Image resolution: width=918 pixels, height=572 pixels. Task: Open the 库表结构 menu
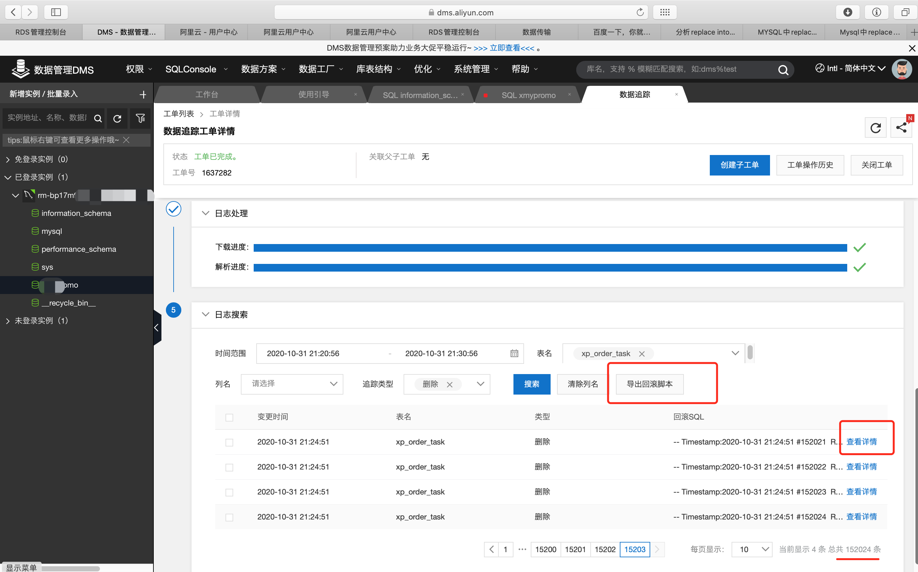374,69
